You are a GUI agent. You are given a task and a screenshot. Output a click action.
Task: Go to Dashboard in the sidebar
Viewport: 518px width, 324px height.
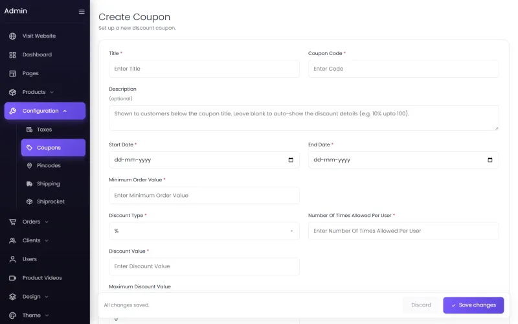pos(45,54)
